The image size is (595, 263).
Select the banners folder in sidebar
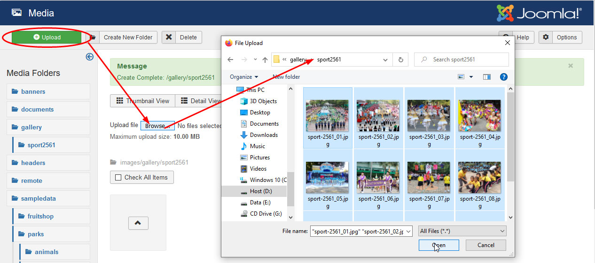(x=33, y=91)
